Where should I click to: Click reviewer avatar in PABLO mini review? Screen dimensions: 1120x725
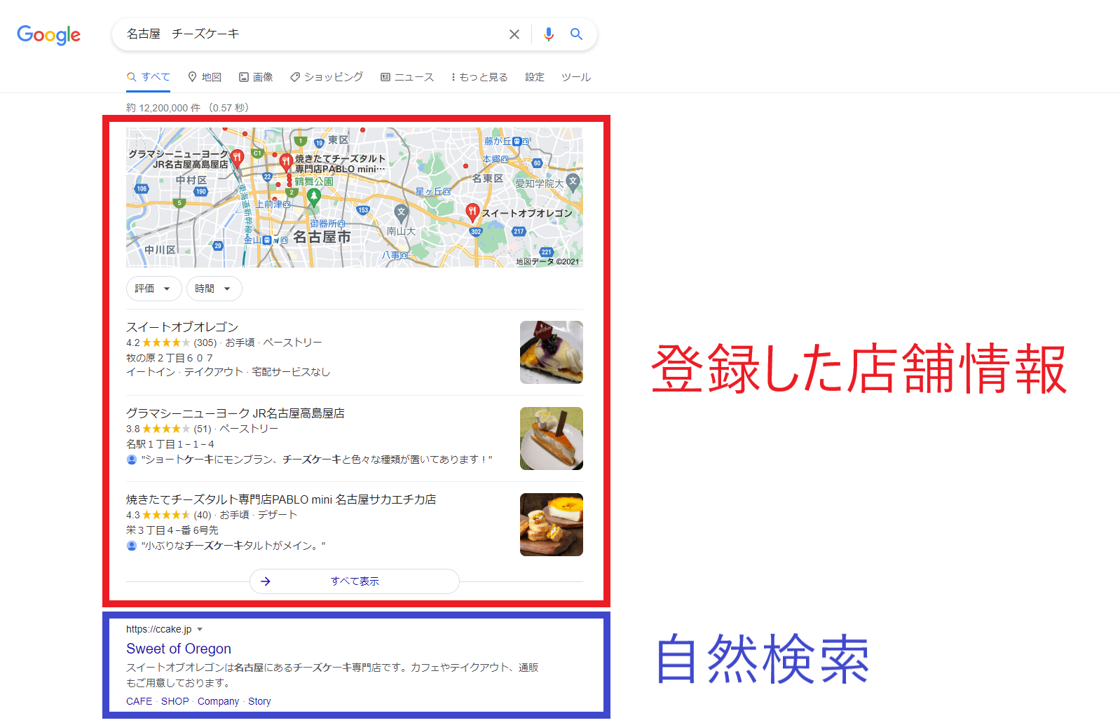click(x=132, y=546)
